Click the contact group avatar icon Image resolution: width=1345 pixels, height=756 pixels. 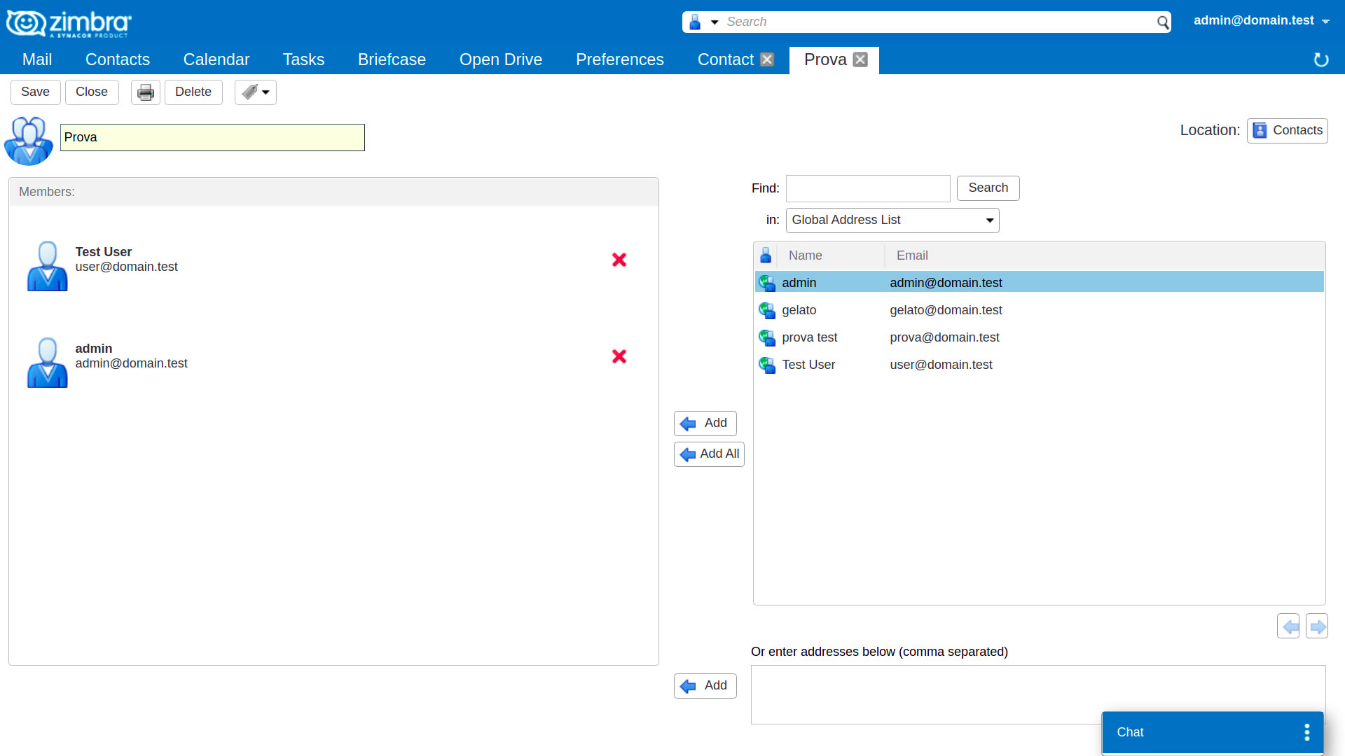pos(29,140)
